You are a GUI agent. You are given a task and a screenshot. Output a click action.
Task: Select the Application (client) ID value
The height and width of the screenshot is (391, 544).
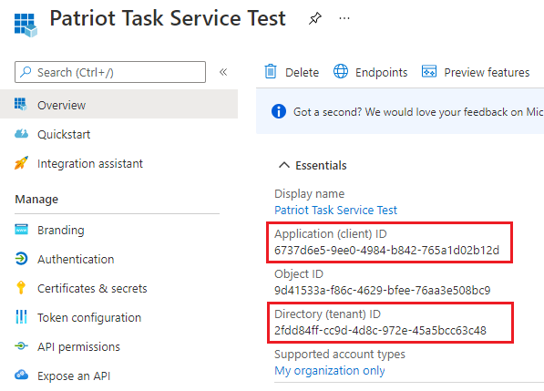(x=386, y=250)
